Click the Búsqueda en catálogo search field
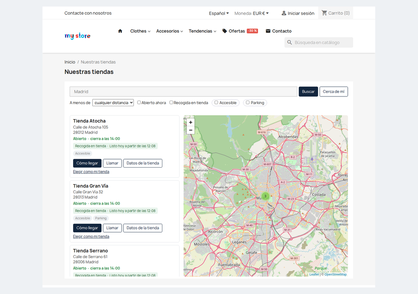 319,42
